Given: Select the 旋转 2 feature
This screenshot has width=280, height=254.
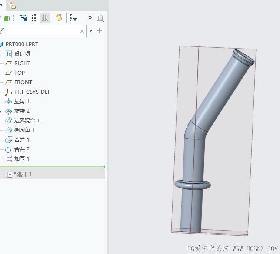Looking at the screenshot, I should (x=22, y=111).
